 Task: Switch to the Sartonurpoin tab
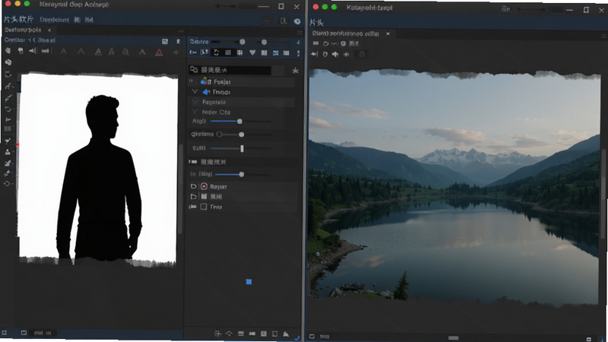(x=23, y=30)
